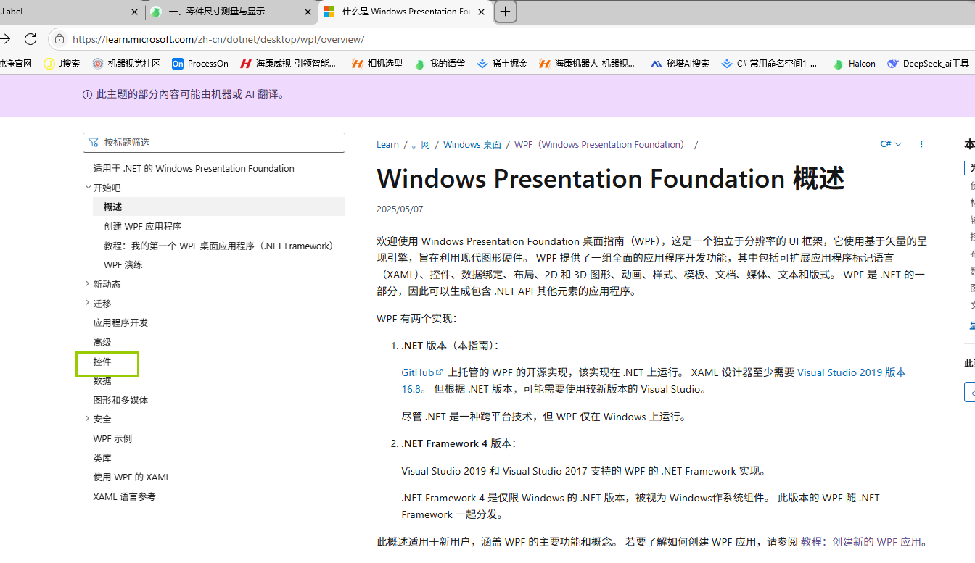Expand the 迁移 tree section
975x563 pixels.
(88, 303)
